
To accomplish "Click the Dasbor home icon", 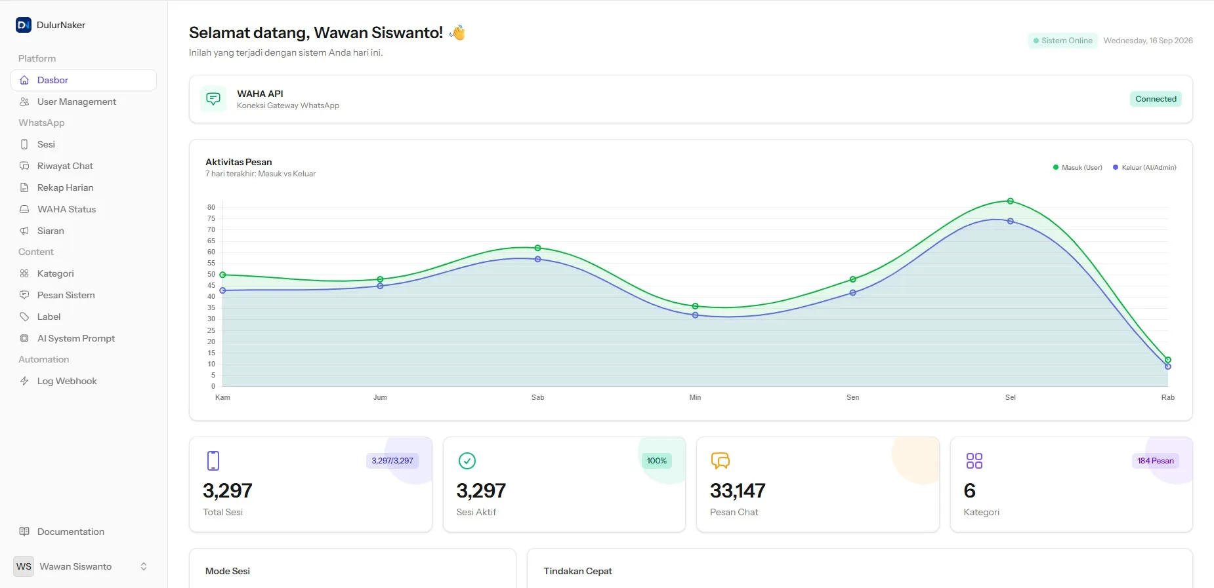I will [24, 80].
